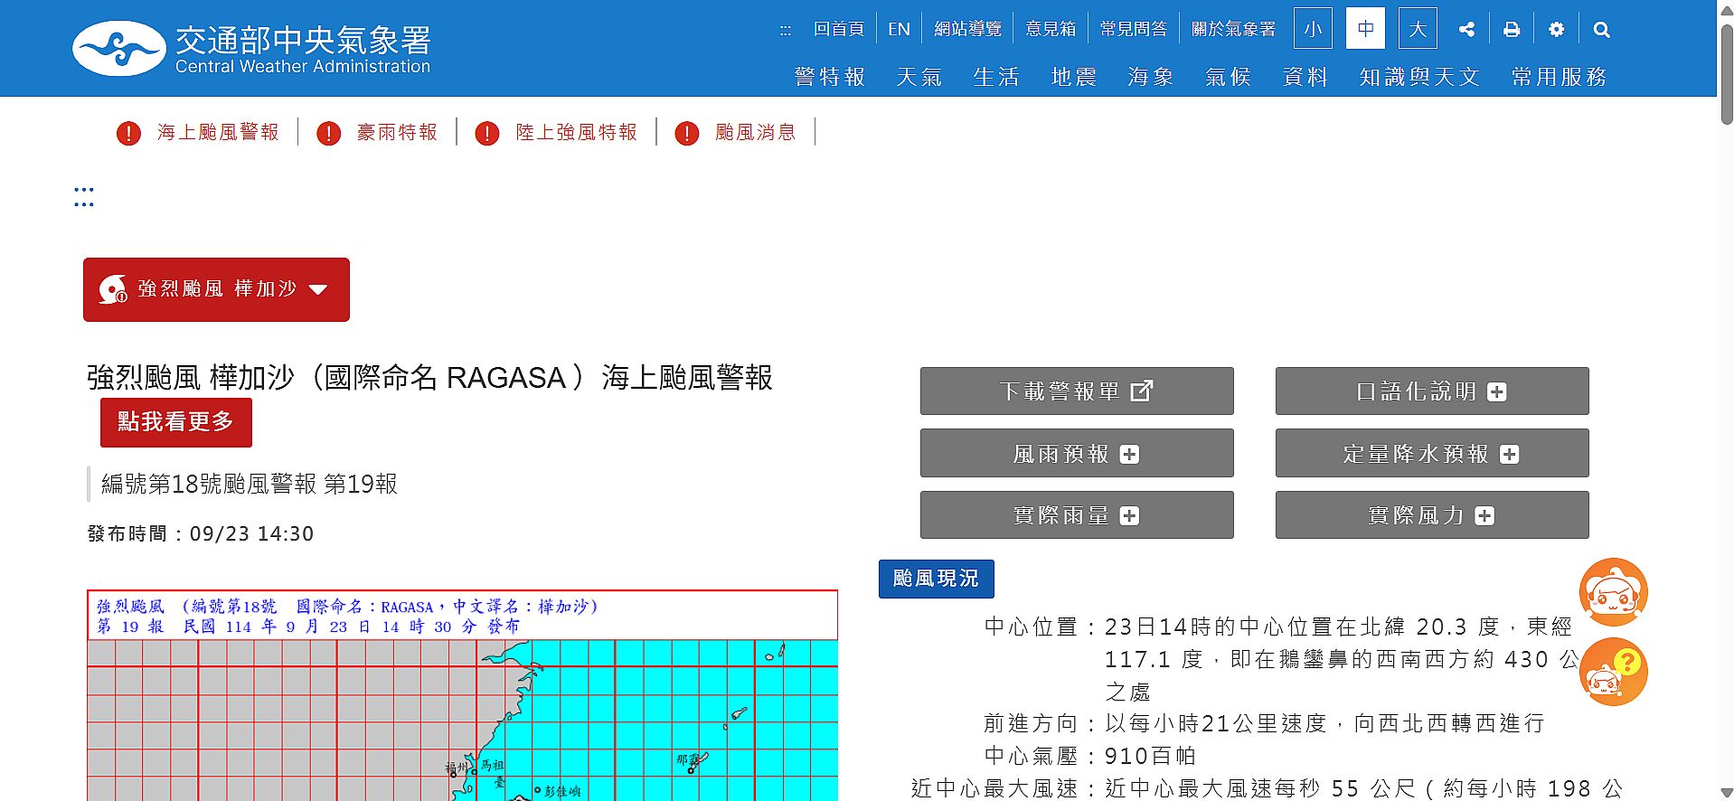Click the printer icon

coord(1512,30)
